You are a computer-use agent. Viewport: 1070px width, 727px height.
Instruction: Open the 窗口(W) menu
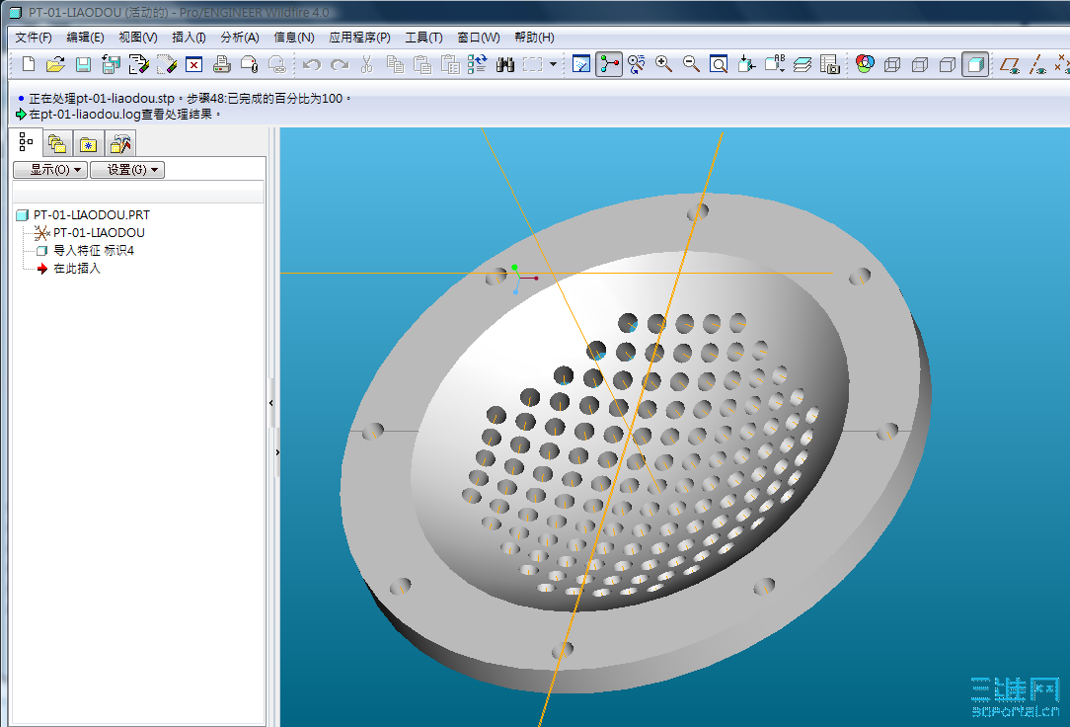(479, 38)
